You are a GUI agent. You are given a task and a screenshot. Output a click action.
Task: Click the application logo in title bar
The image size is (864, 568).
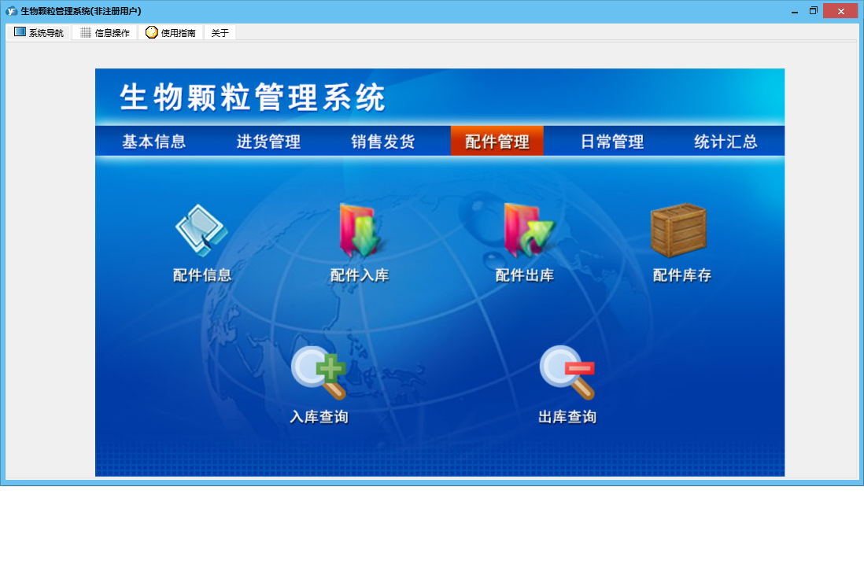[x=11, y=11]
